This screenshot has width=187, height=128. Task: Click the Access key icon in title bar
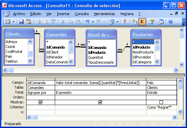tap(5, 5)
